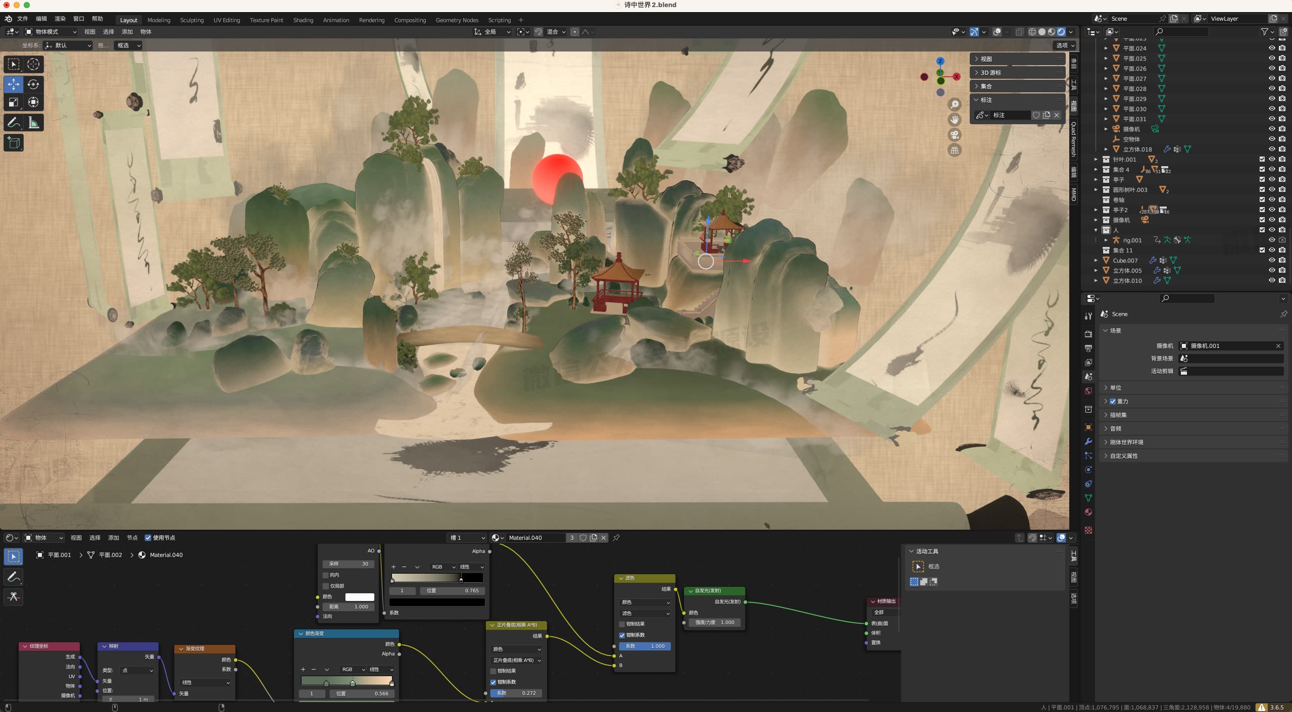Toggle 重力 gravity checkbox
Image resolution: width=1292 pixels, height=712 pixels.
(x=1113, y=401)
